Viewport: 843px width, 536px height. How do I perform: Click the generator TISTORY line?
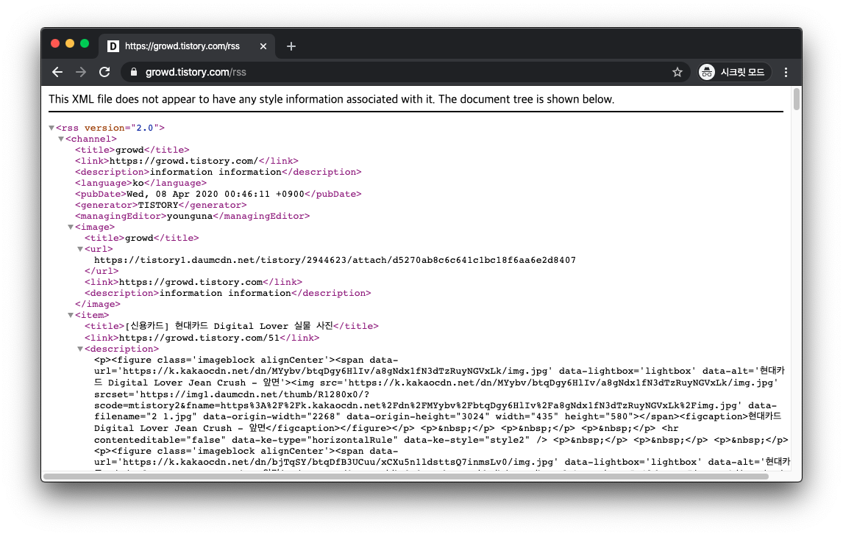point(161,205)
